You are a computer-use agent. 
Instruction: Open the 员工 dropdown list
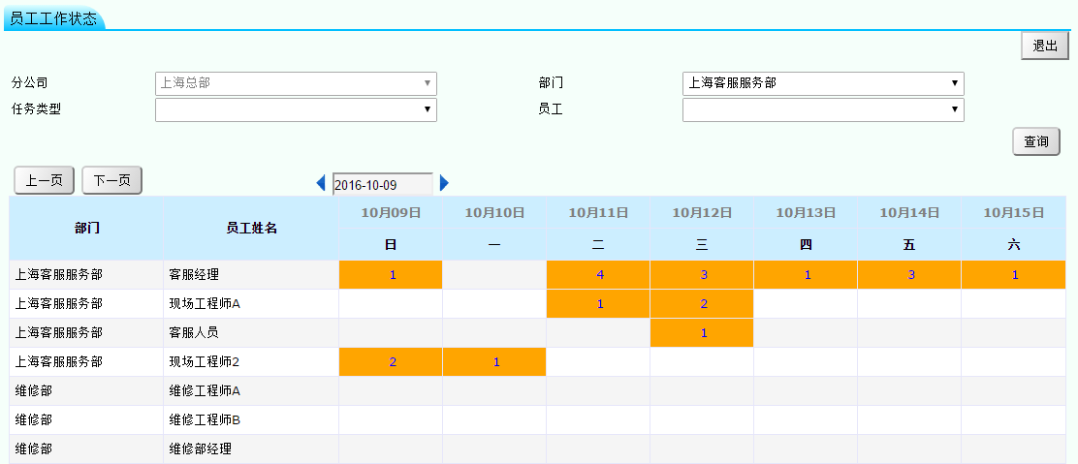(823, 110)
